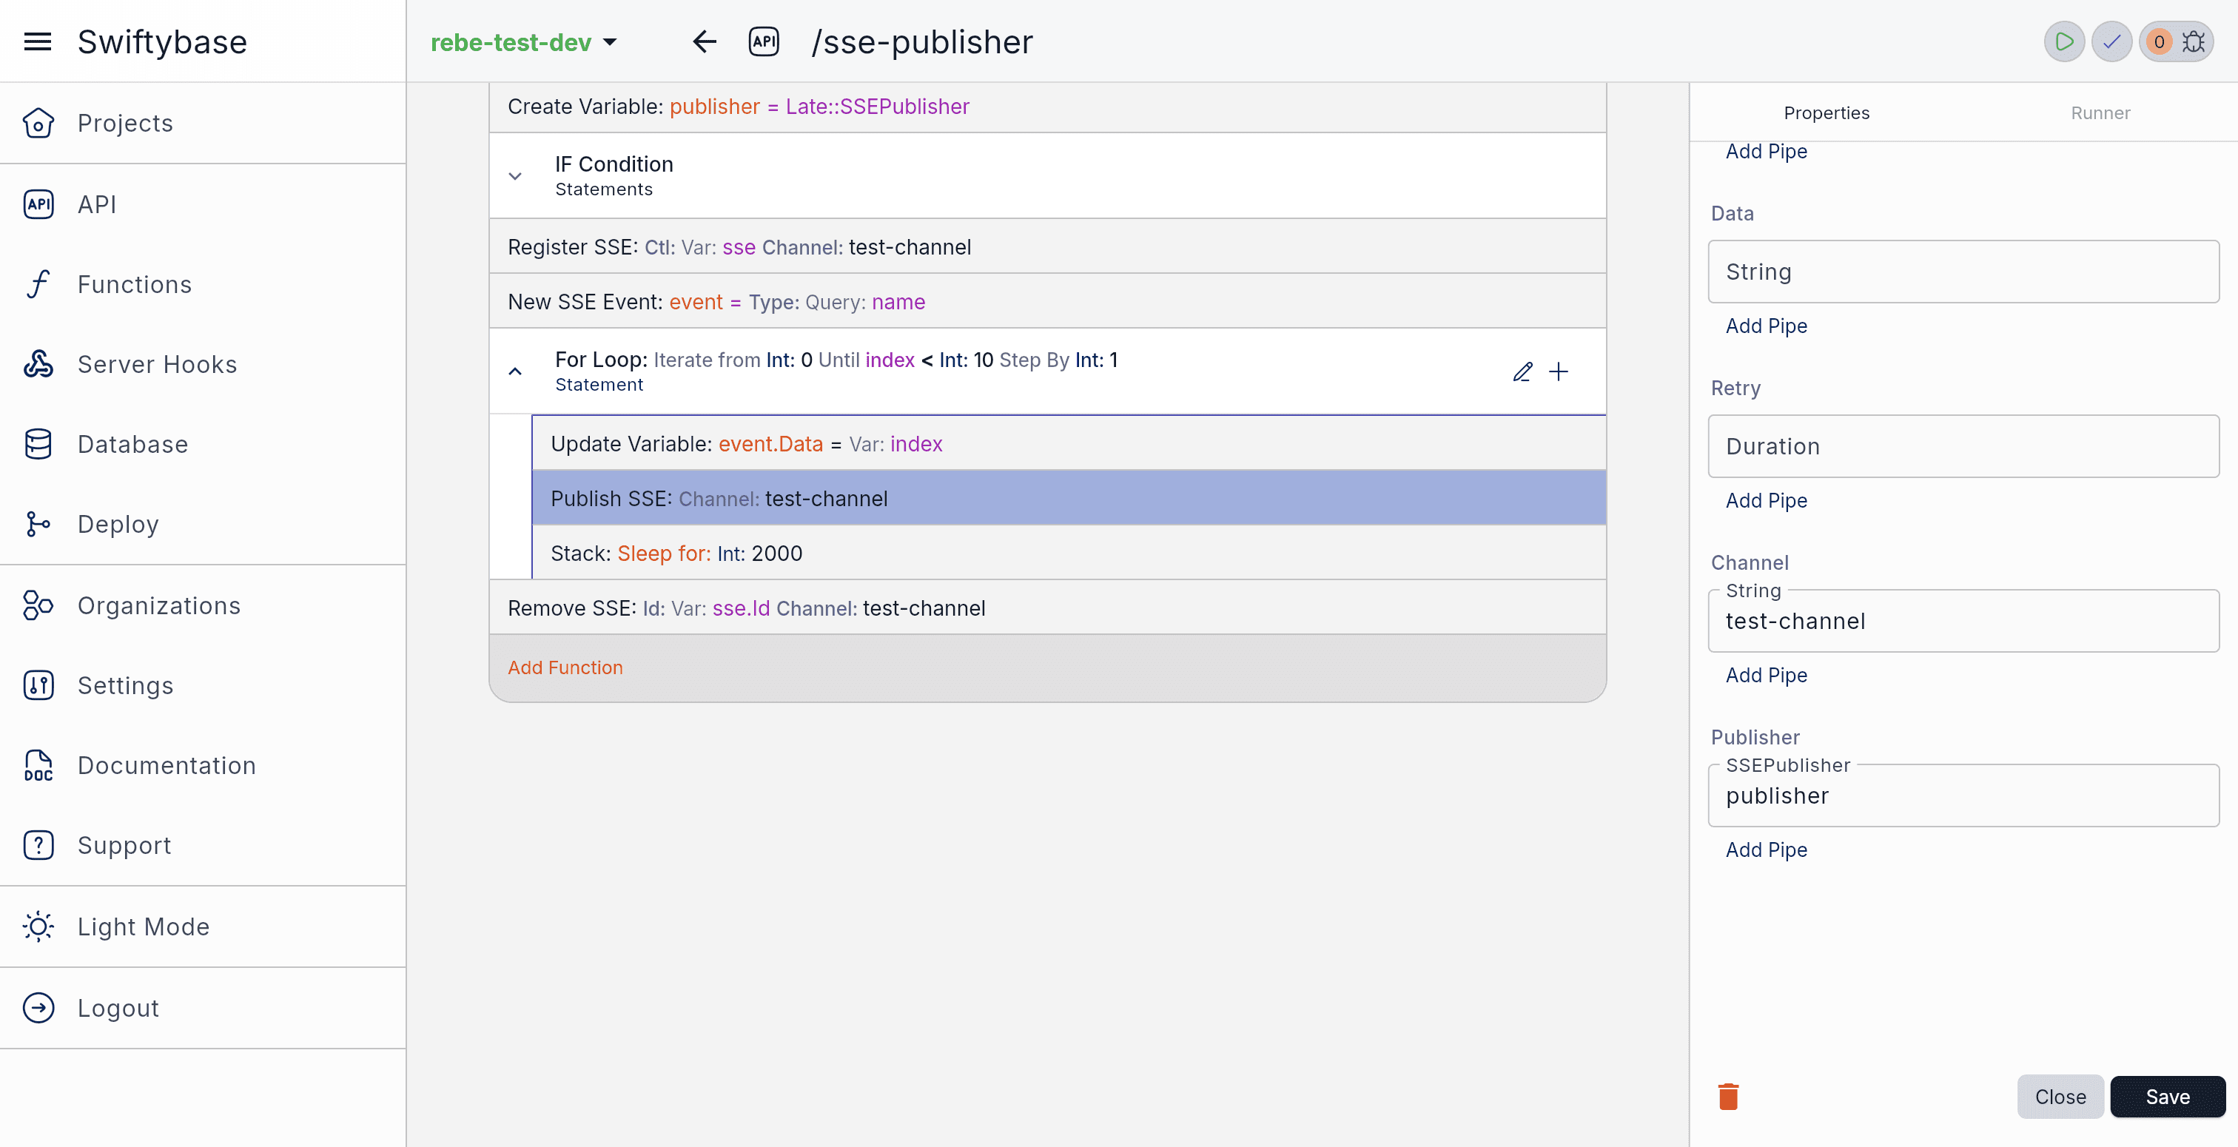Click Add Pipe under Publisher field
The image size is (2238, 1147).
click(1767, 850)
